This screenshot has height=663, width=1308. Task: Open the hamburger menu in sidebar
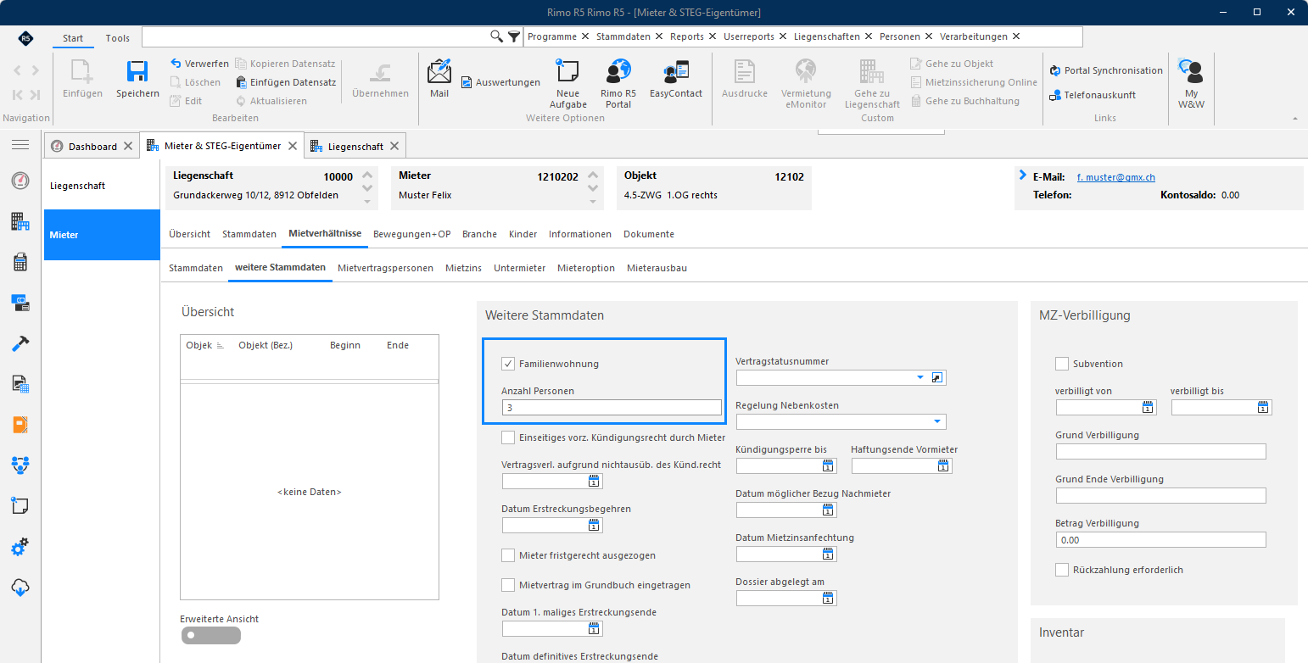(20, 145)
